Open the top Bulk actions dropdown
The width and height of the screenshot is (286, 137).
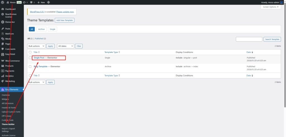pyautogui.click(x=36, y=46)
